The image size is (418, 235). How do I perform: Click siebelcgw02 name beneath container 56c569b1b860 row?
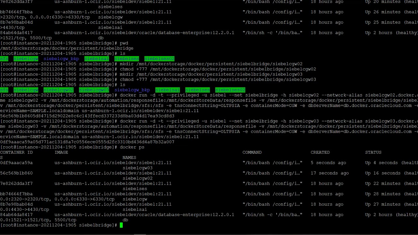tap(137, 179)
